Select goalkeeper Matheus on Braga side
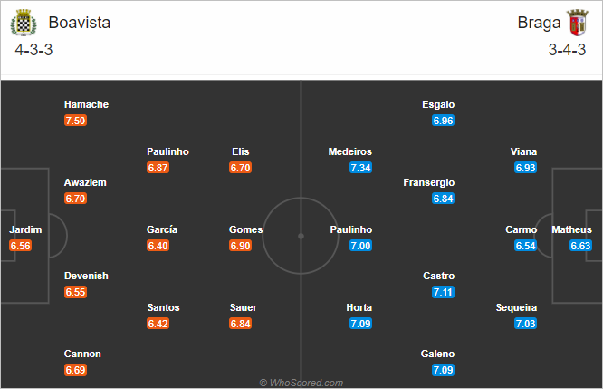603x389 pixels. 571,229
